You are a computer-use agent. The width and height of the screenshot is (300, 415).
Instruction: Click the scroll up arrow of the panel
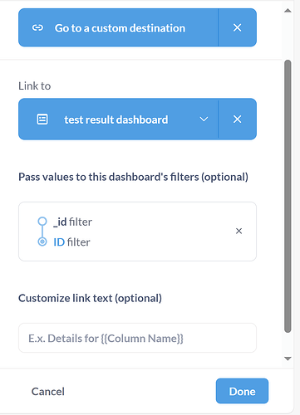(x=288, y=11)
